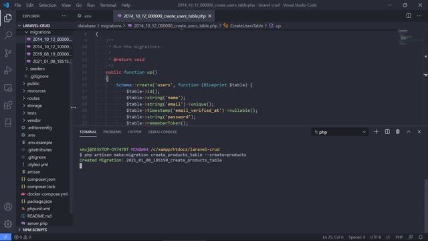This screenshot has width=428, height=241.
Task: Open the bottom activity bar extension icon
Action: coord(8,123)
